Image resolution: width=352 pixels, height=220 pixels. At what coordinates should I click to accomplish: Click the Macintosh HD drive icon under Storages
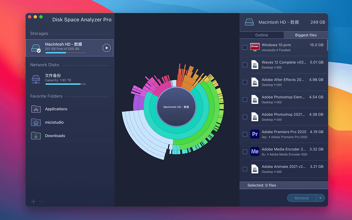(x=36, y=48)
